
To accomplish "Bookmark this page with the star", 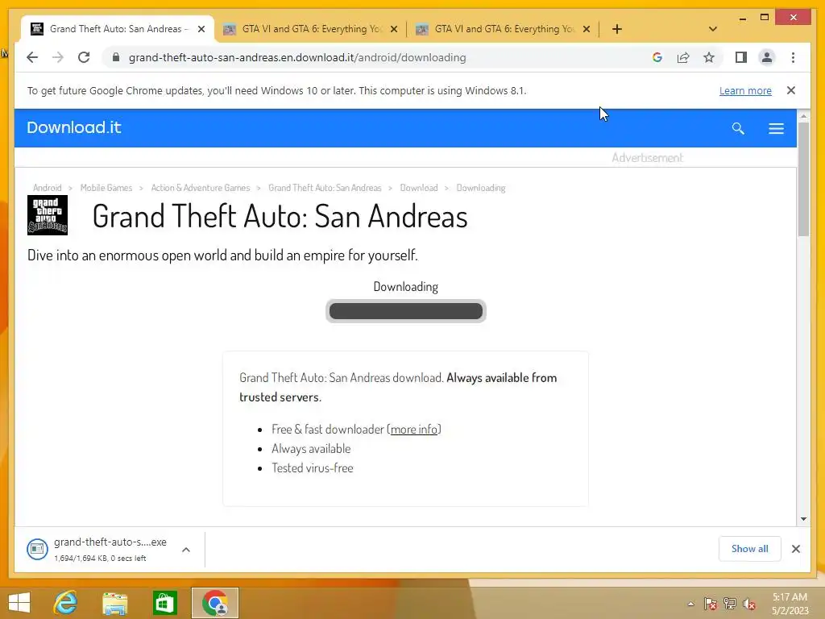I will click(x=709, y=57).
